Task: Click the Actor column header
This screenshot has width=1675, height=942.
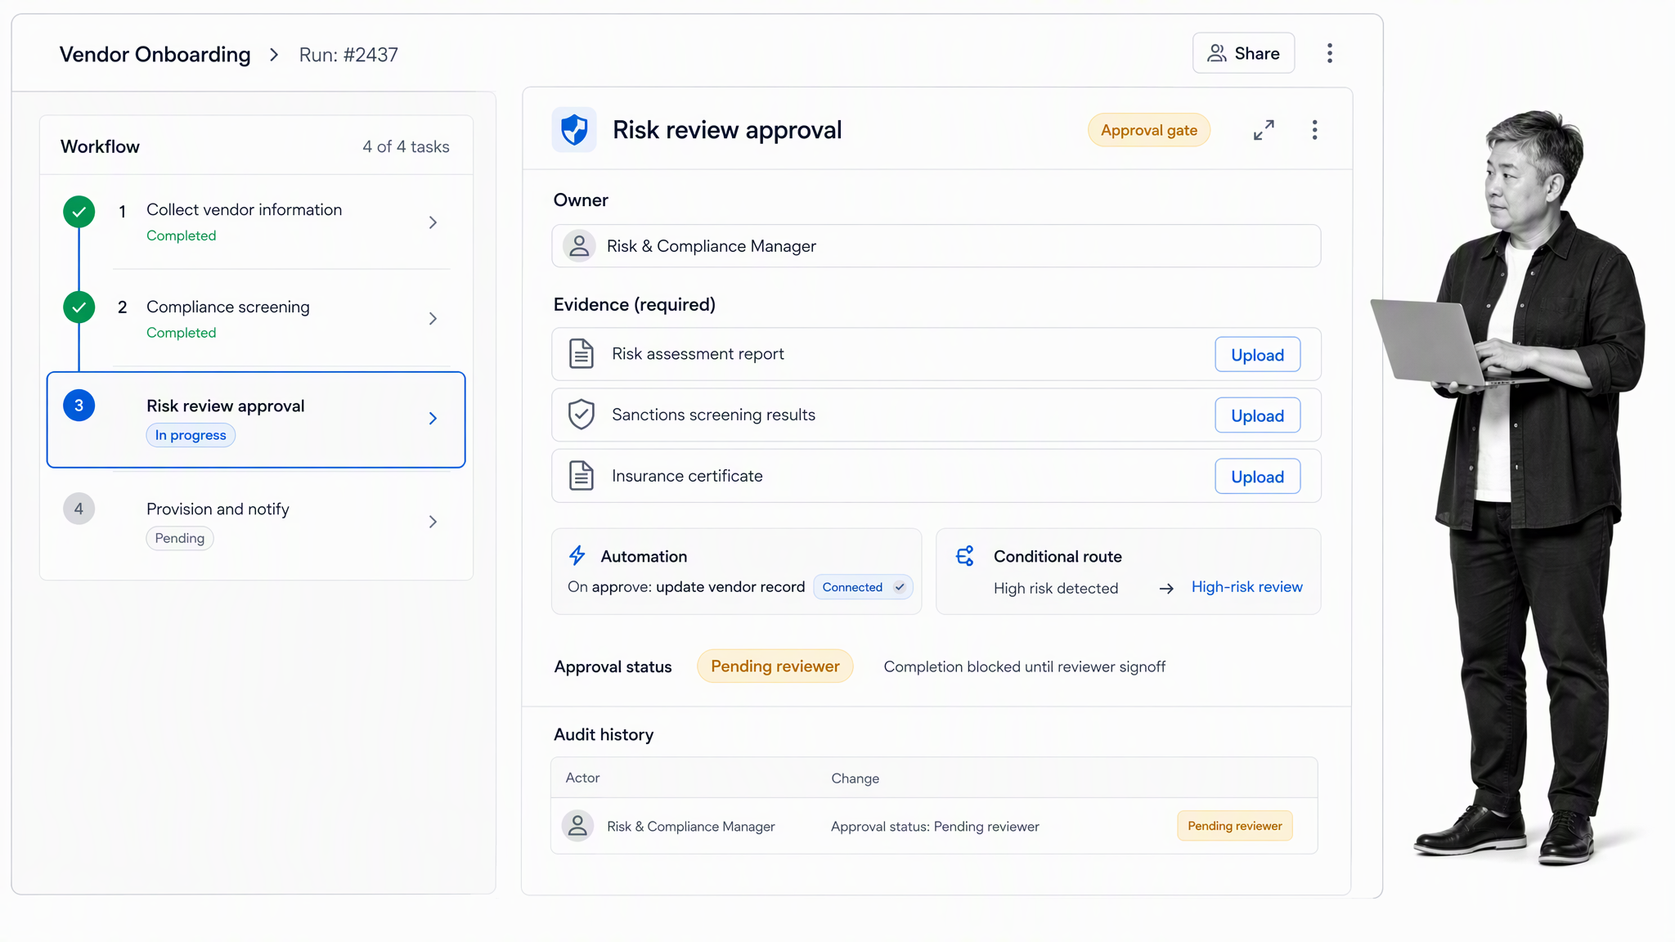Action: tap(582, 778)
